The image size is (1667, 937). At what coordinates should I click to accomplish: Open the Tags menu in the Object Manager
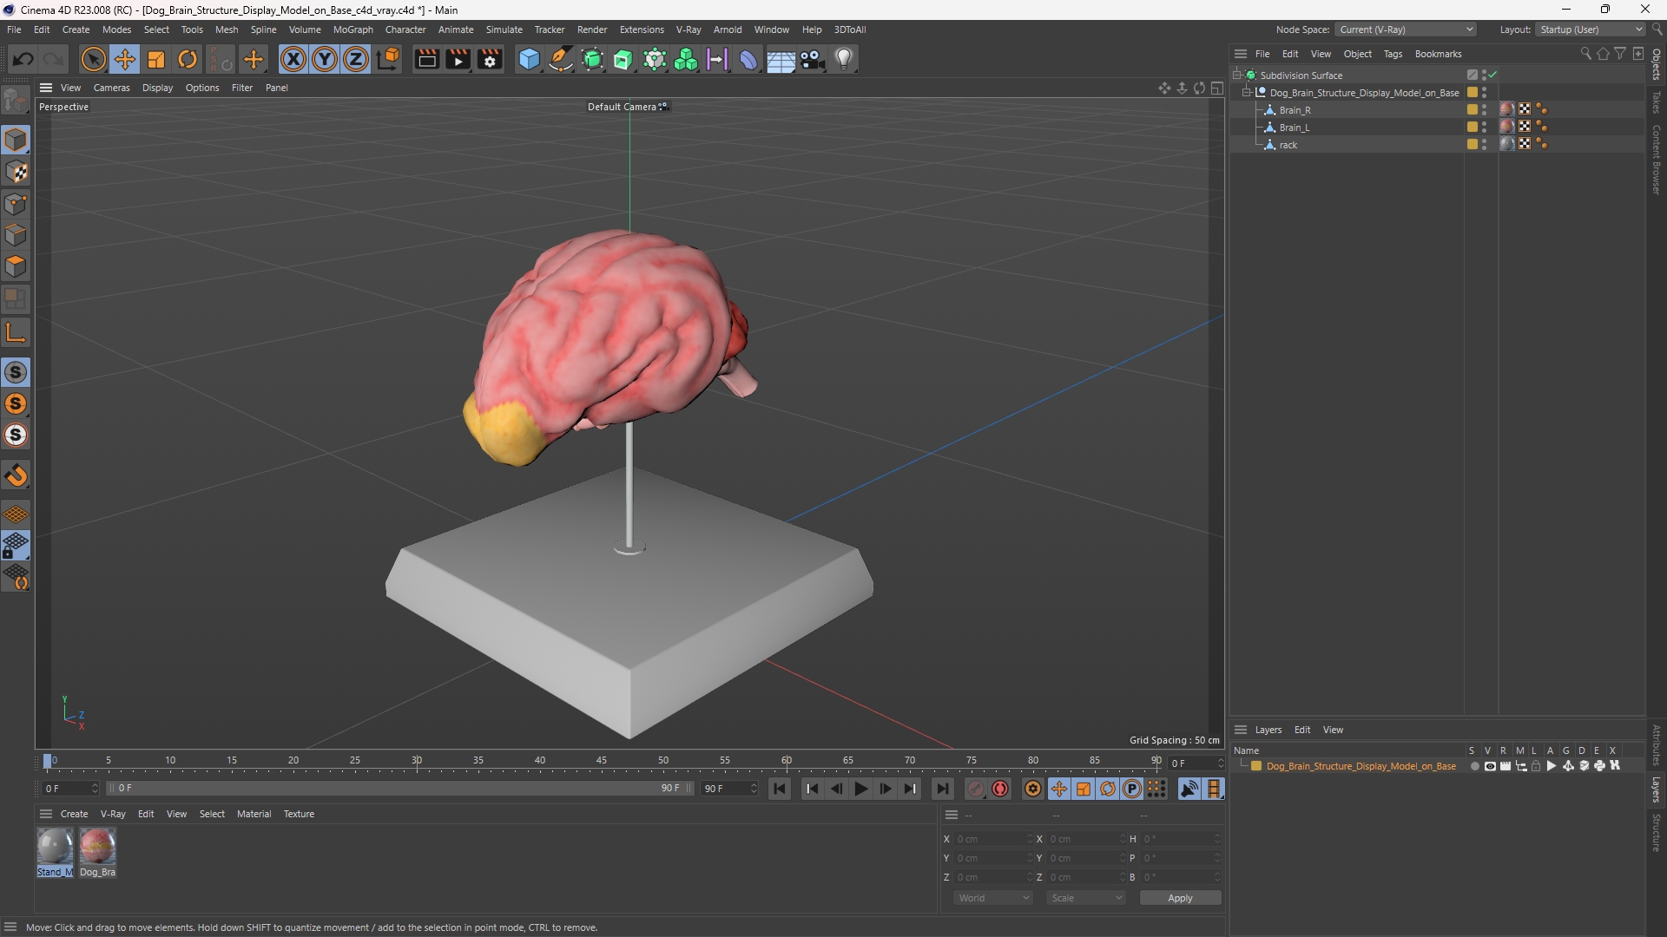point(1393,54)
